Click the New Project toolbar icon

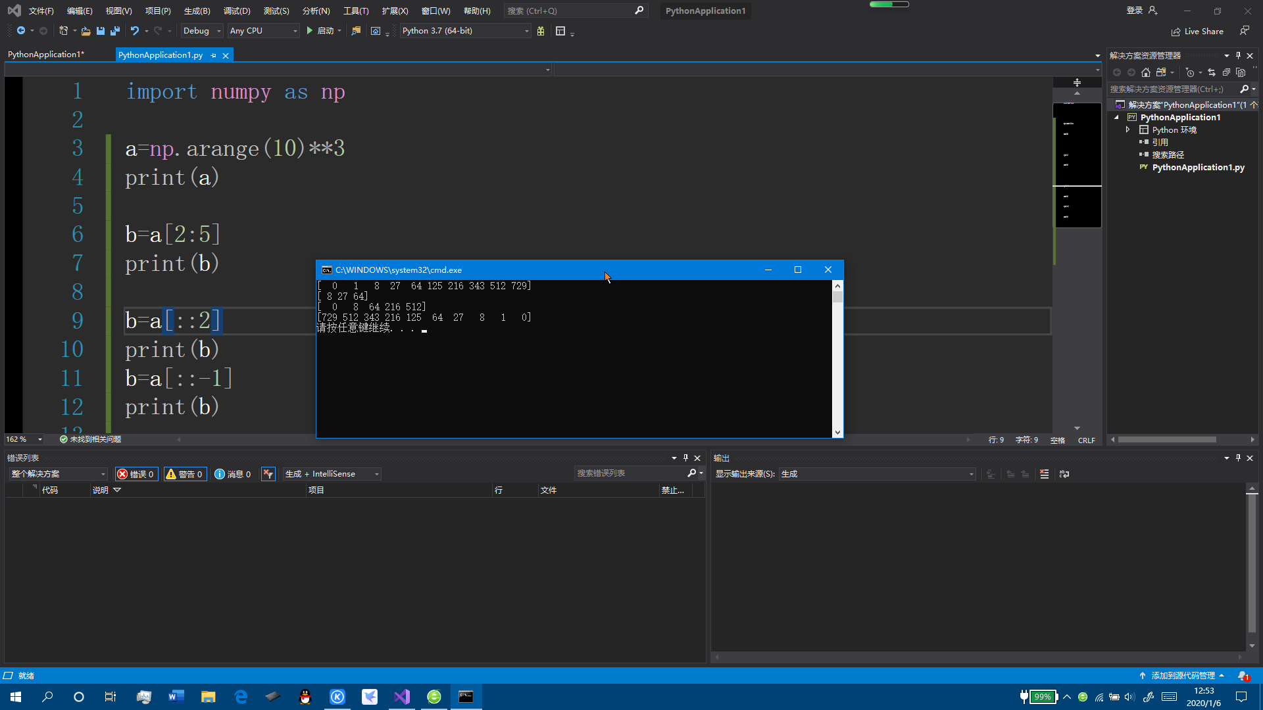click(x=63, y=31)
